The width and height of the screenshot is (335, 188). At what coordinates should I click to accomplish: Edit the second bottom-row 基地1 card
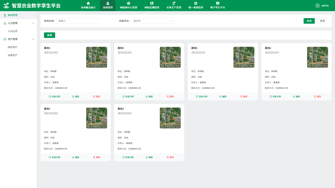click(x=149, y=157)
